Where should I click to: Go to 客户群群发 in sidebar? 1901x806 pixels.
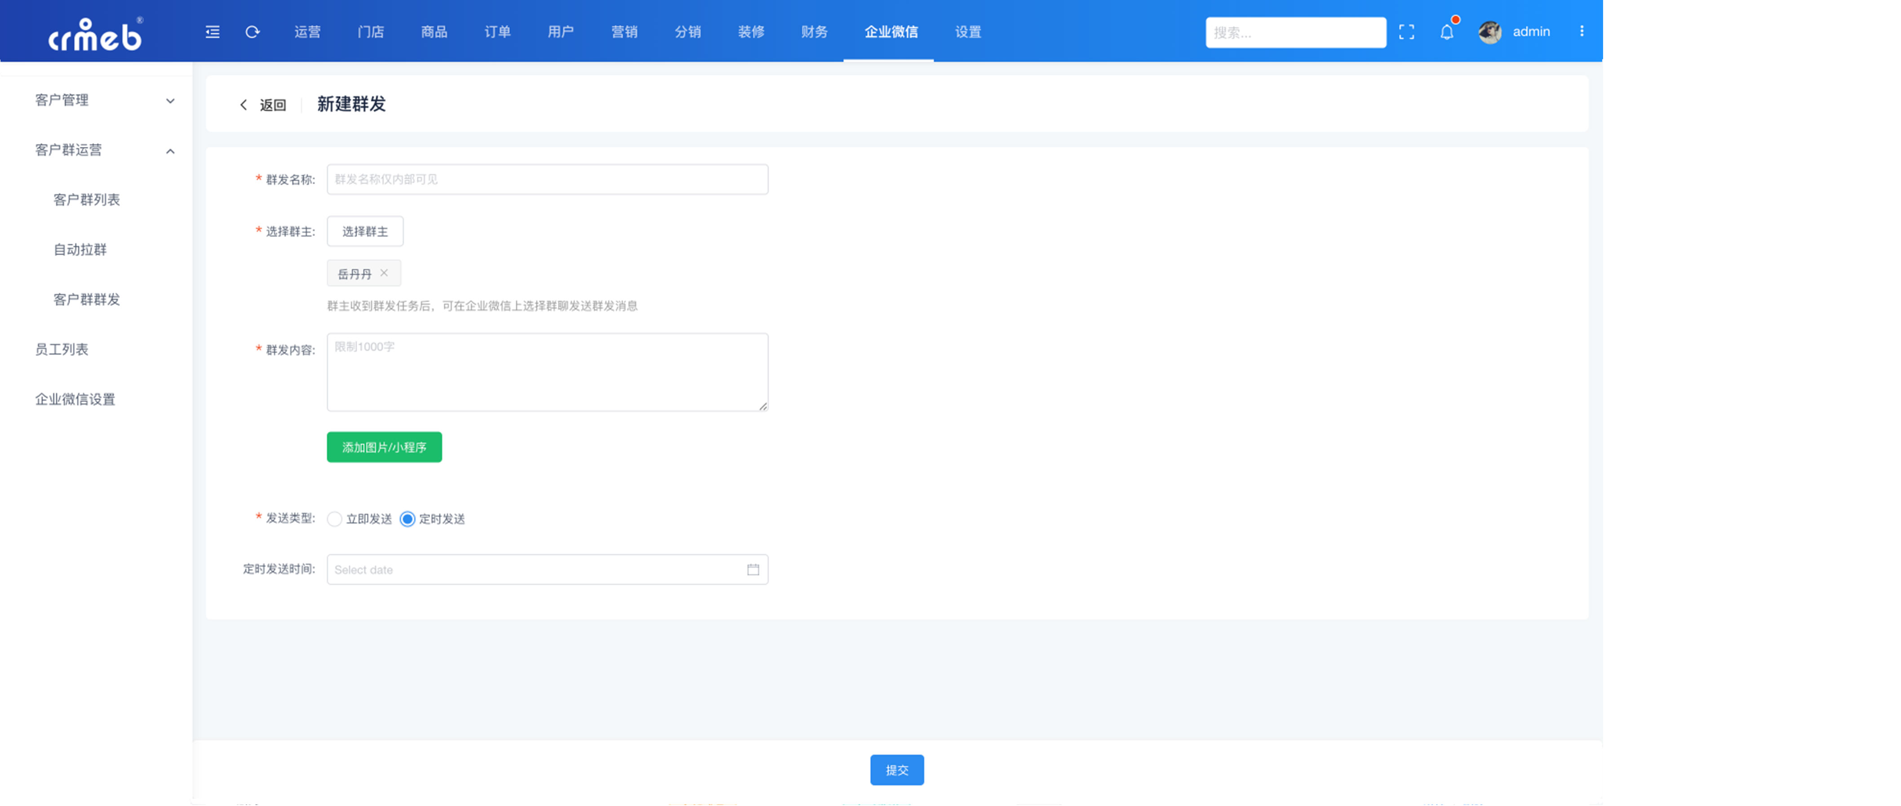pyautogui.click(x=86, y=299)
